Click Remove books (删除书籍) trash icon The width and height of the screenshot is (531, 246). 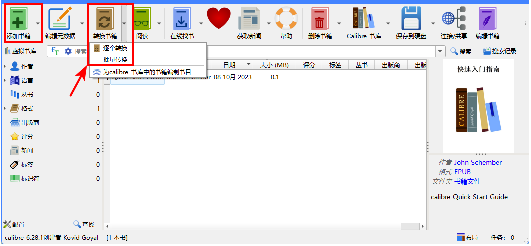[320, 19]
